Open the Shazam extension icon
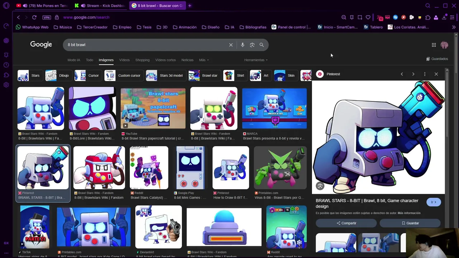 [x=396, y=17]
